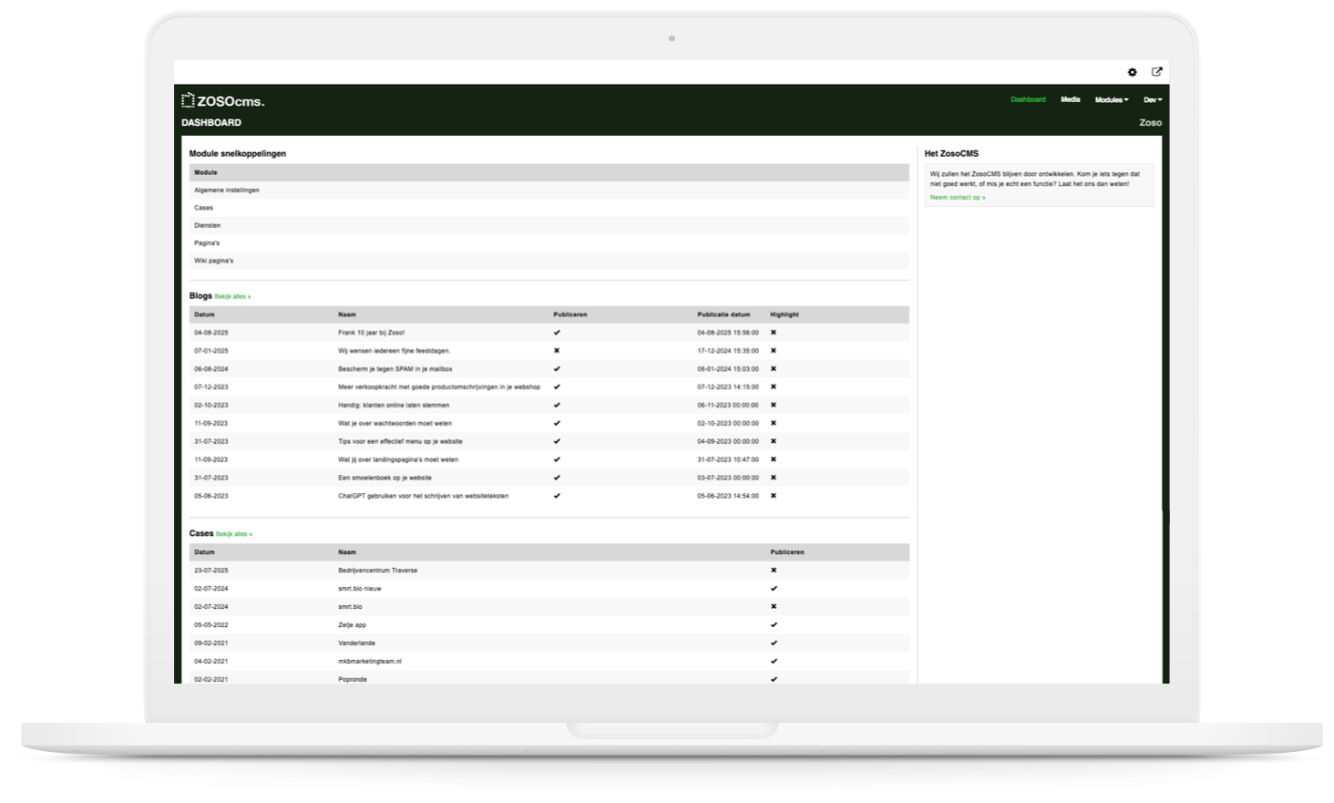1334x803 pixels.
Task: Follow the Neem contact op link
Action: pyautogui.click(x=957, y=198)
